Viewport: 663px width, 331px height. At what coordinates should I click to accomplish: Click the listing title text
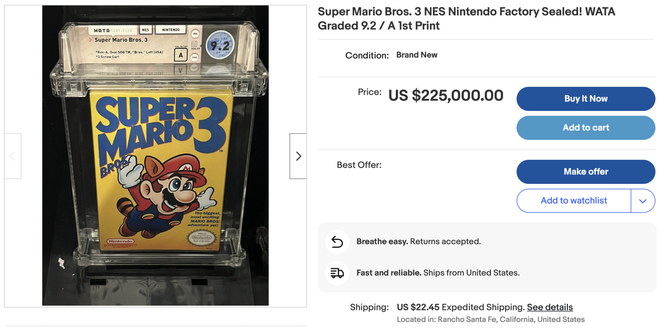[466, 19]
